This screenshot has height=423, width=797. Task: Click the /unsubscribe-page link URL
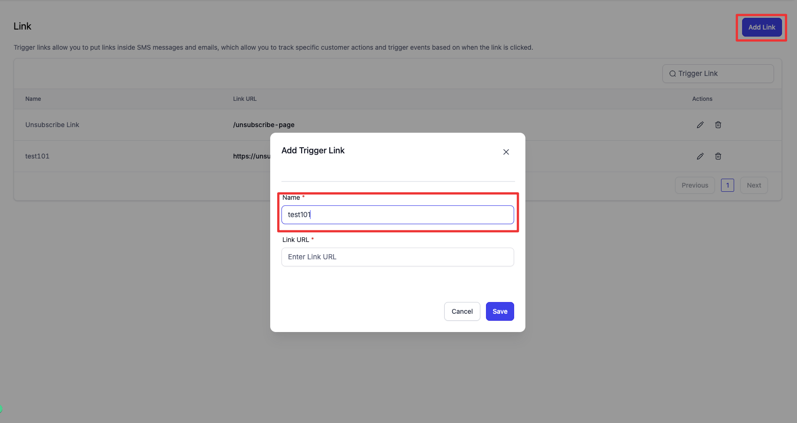264,125
